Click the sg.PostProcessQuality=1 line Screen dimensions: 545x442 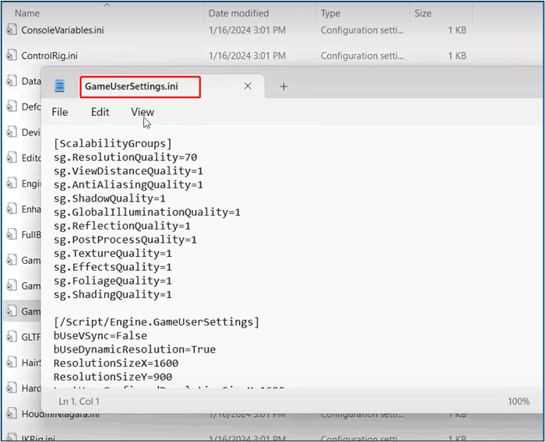click(125, 240)
